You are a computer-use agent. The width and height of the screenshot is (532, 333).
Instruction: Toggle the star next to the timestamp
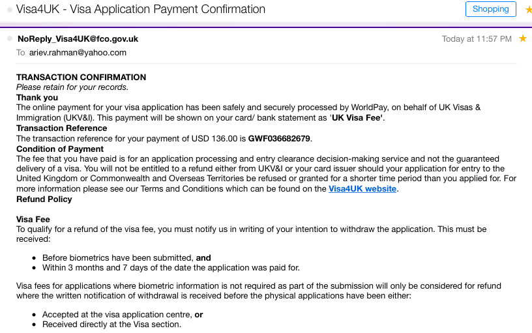pyautogui.click(x=522, y=38)
